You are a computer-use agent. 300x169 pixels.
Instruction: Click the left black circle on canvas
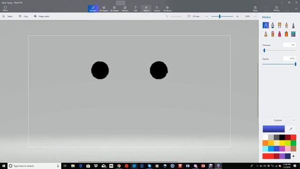(x=100, y=70)
